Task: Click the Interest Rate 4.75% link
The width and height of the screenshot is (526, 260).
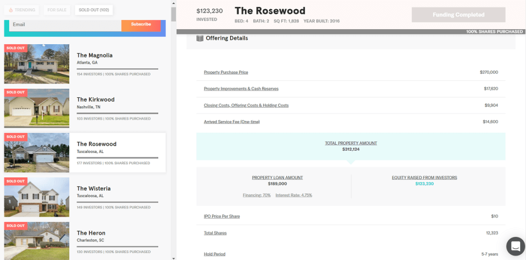Action: pos(293,195)
